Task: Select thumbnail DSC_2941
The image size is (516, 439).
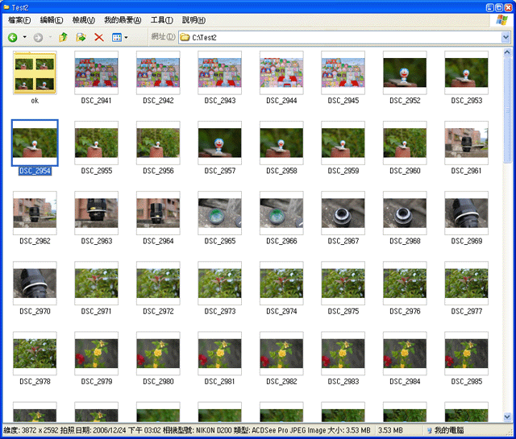Action: [x=97, y=72]
